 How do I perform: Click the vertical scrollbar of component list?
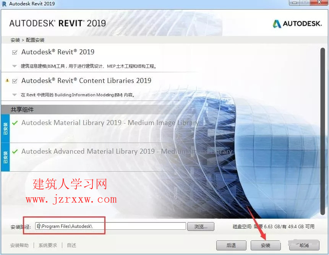323,131
